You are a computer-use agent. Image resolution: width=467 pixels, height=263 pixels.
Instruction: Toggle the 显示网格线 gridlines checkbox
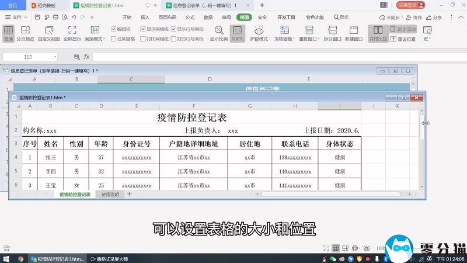point(142,29)
